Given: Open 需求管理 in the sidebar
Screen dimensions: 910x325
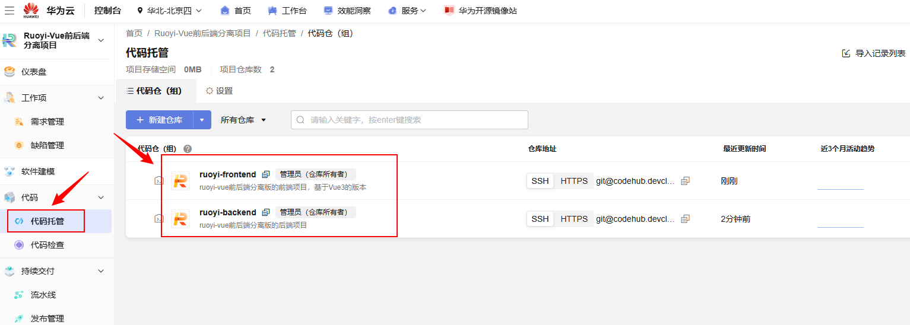Looking at the screenshot, I should 47,122.
